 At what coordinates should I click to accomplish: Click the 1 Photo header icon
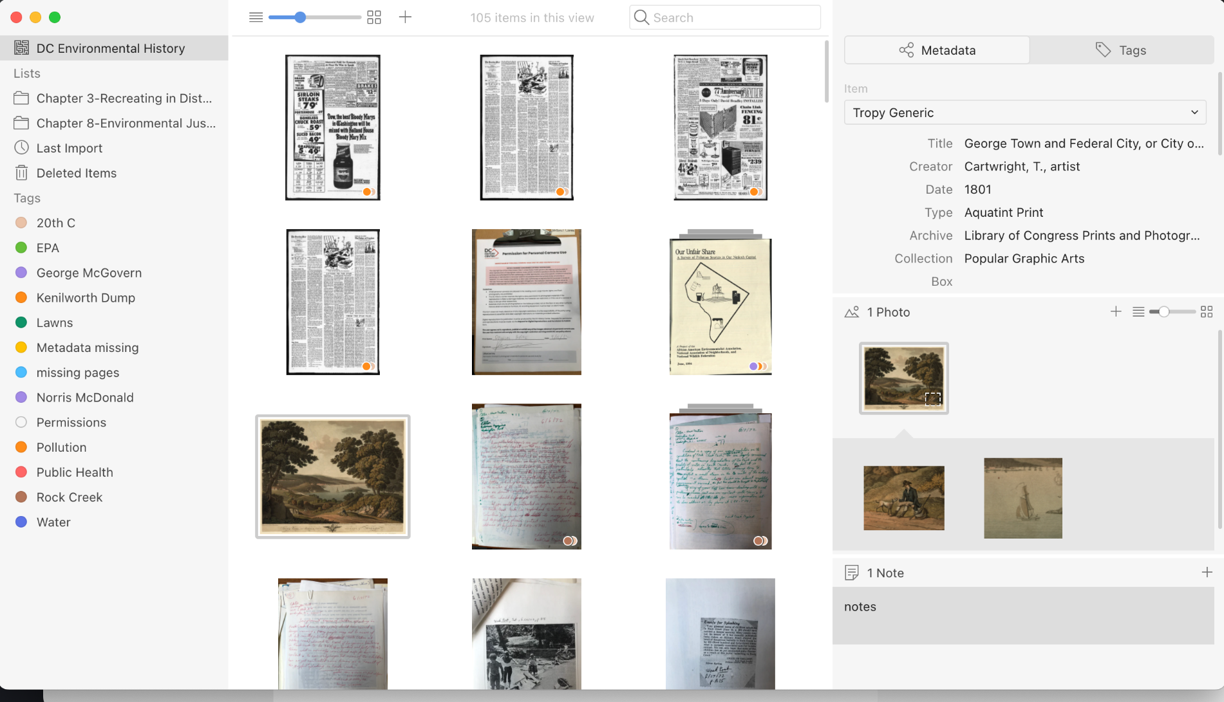coord(852,312)
